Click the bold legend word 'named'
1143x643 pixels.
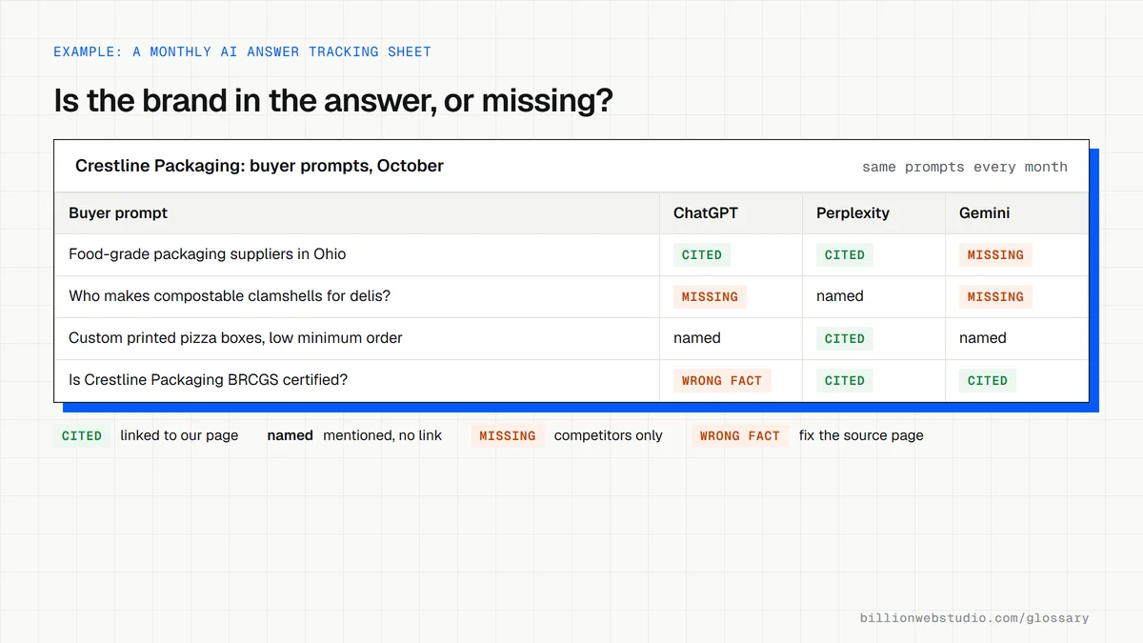pyautogui.click(x=290, y=435)
